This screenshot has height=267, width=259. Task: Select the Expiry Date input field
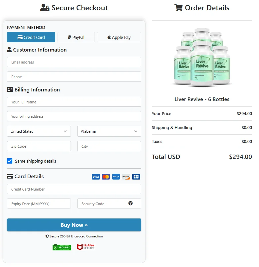39,204
